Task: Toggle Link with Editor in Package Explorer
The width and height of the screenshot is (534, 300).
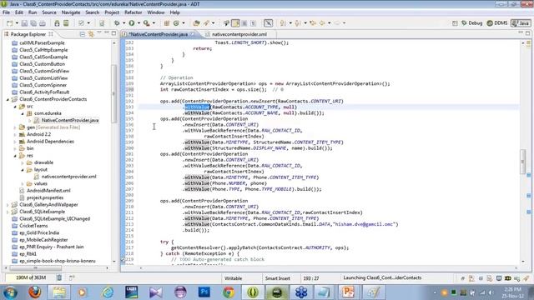Action: [x=91, y=34]
